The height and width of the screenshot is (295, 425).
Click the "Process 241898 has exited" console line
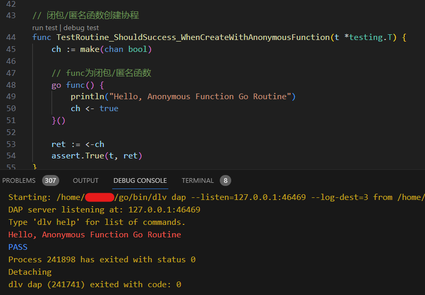click(x=102, y=260)
